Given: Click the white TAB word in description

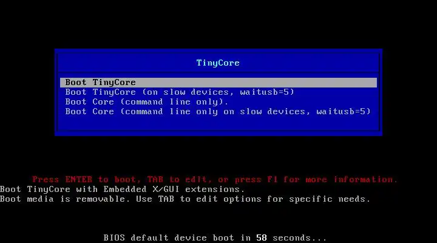Looking at the screenshot, I should tap(166, 199).
